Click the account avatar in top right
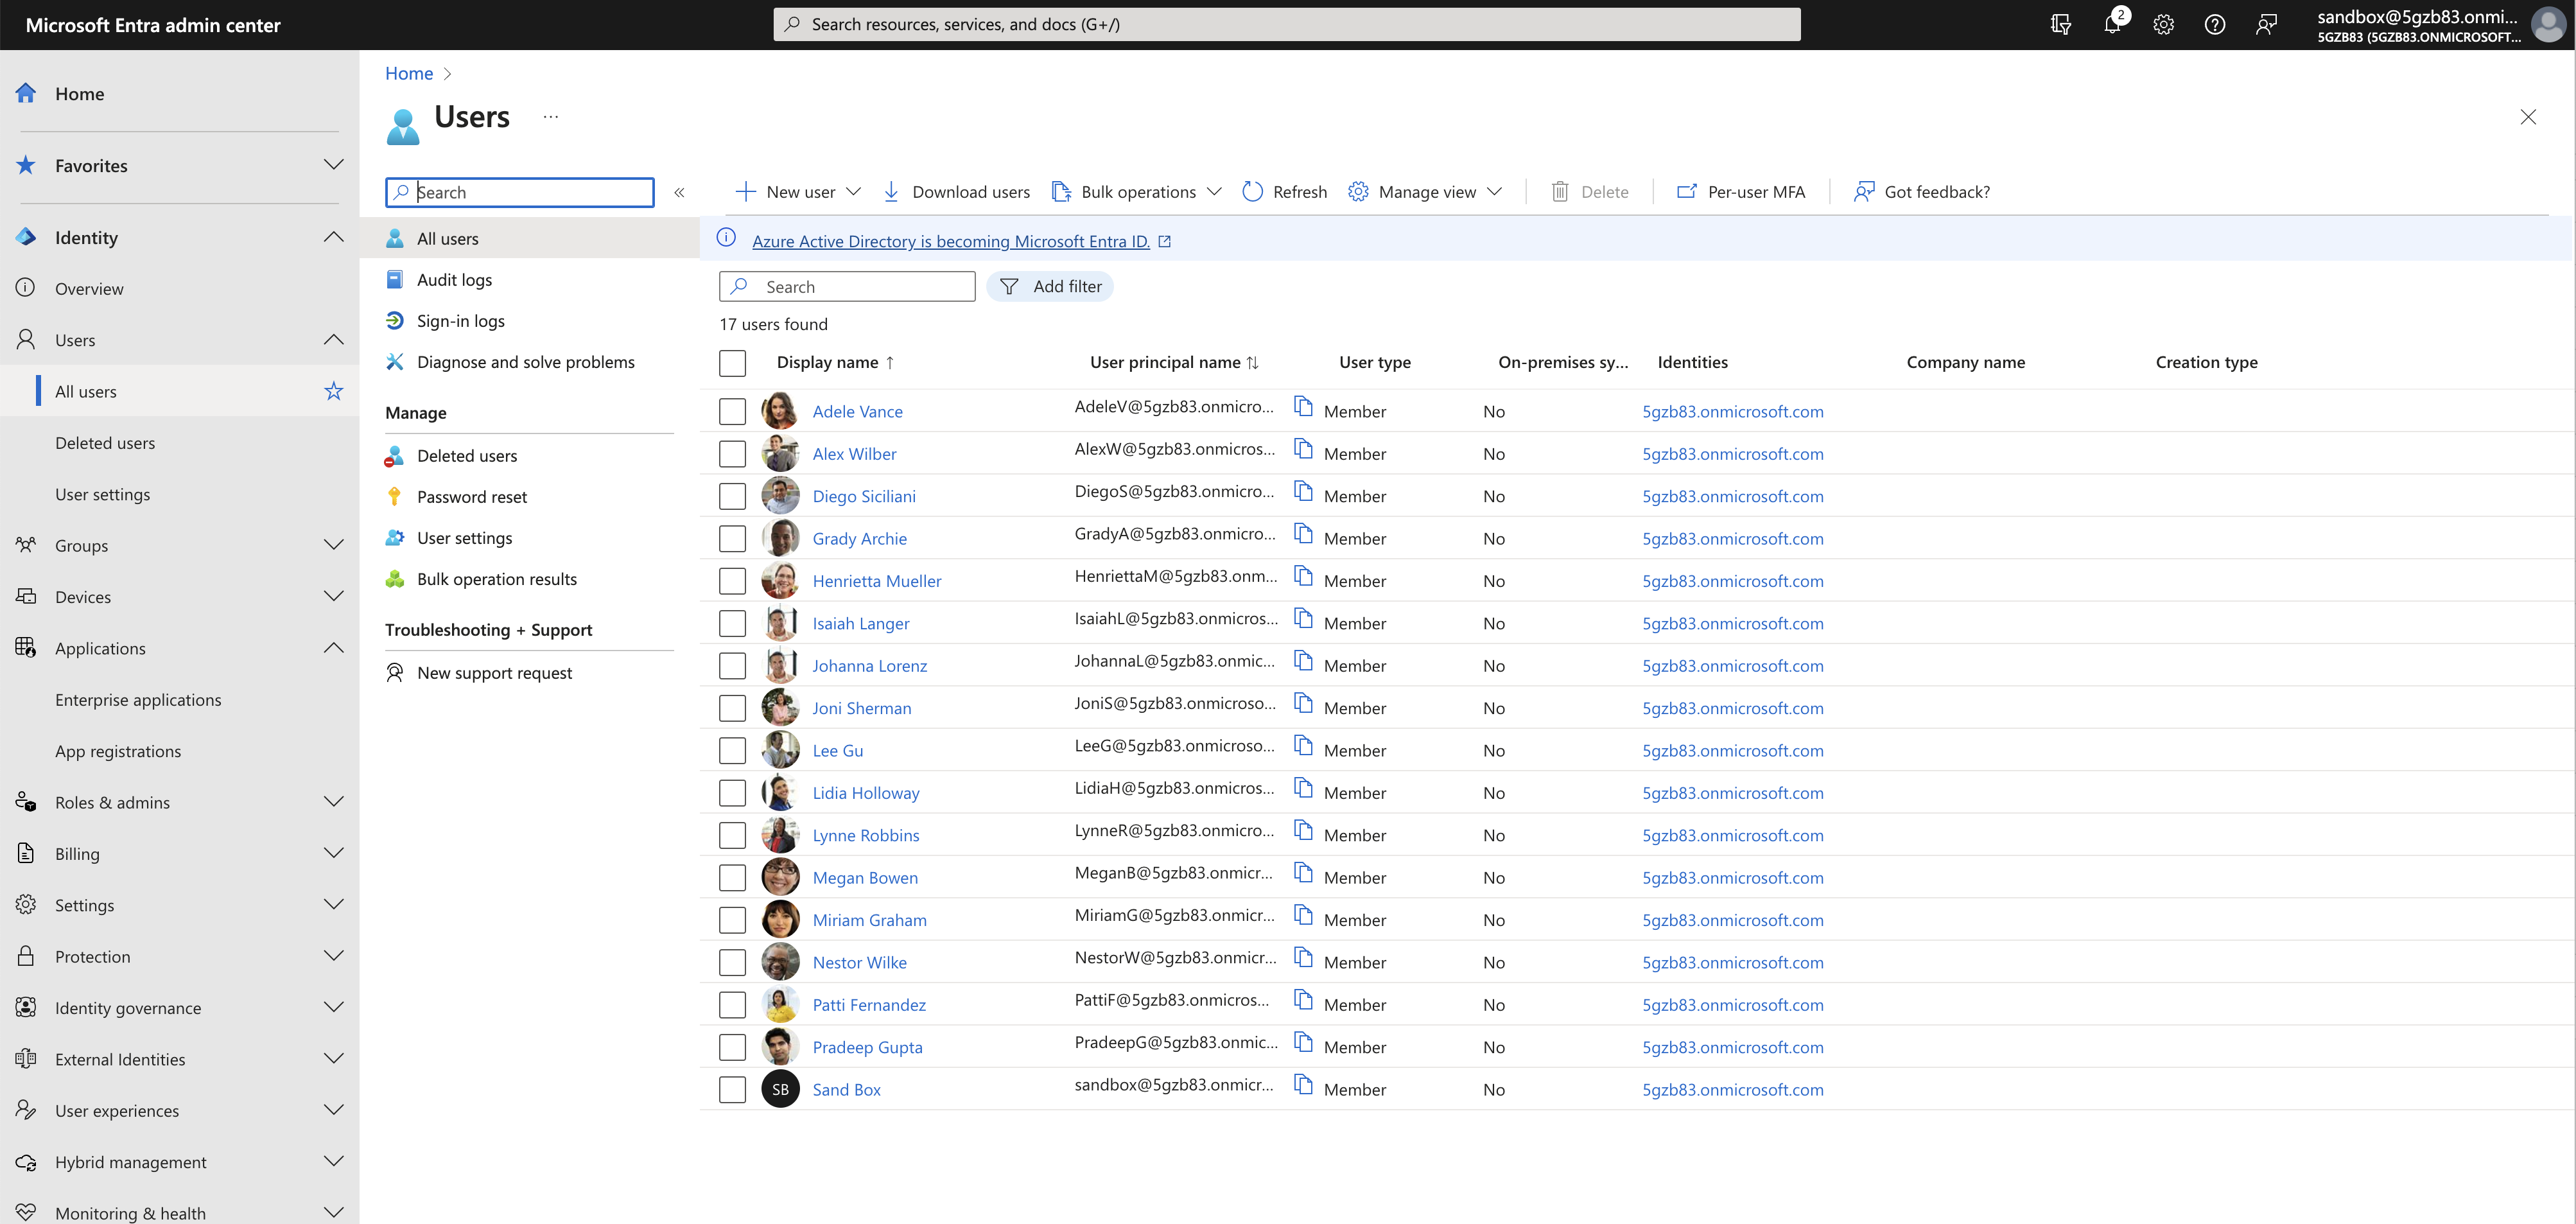This screenshot has height=1224, width=2576. [2549, 24]
